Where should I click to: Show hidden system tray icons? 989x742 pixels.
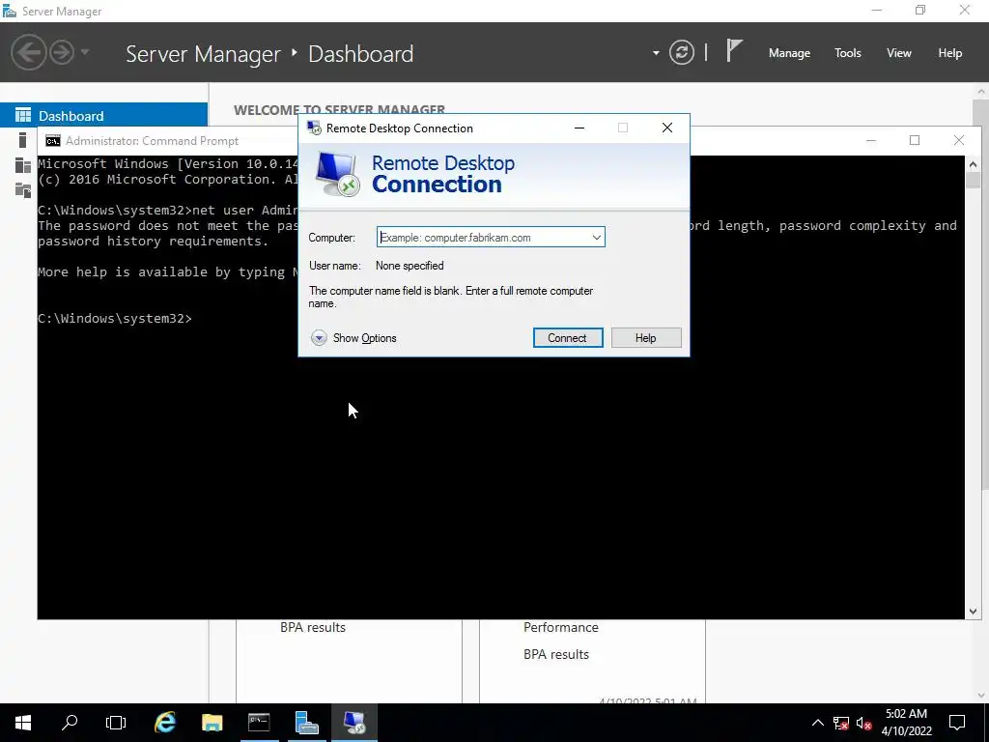click(x=817, y=723)
